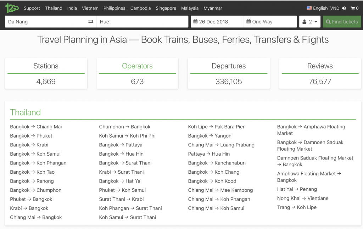The width and height of the screenshot is (363, 229).
Task: Open the Operators statistics card
Action: pyautogui.click(x=137, y=73)
